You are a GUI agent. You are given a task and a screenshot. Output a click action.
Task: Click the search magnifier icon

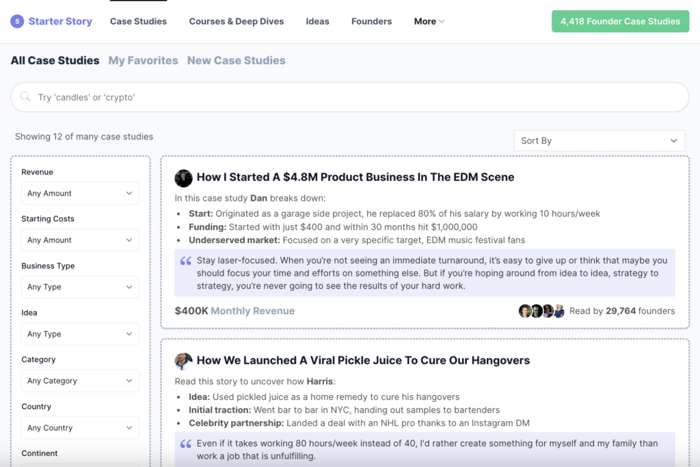tap(25, 97)
